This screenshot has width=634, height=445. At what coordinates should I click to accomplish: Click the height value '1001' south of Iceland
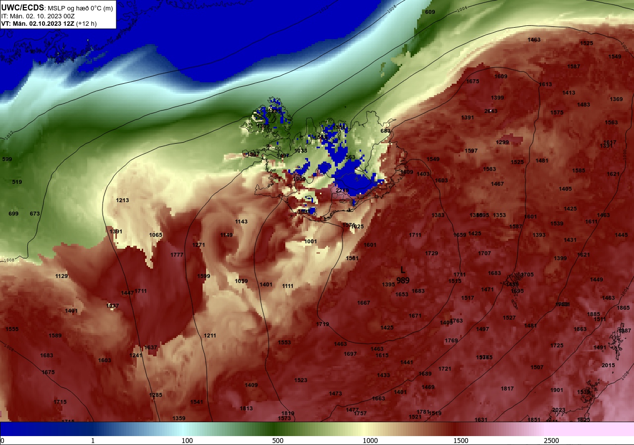coord(311,241)
